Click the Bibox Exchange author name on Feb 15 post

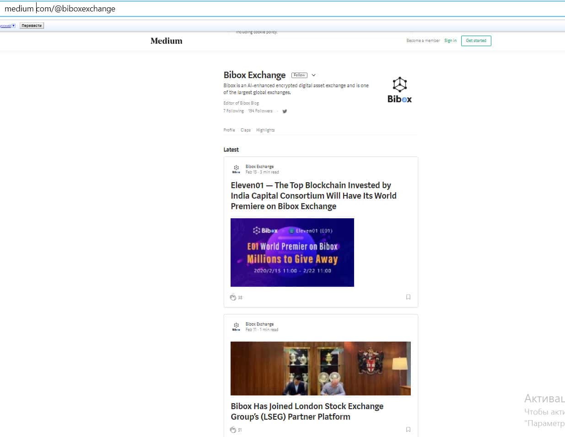[x=259, y=167]
